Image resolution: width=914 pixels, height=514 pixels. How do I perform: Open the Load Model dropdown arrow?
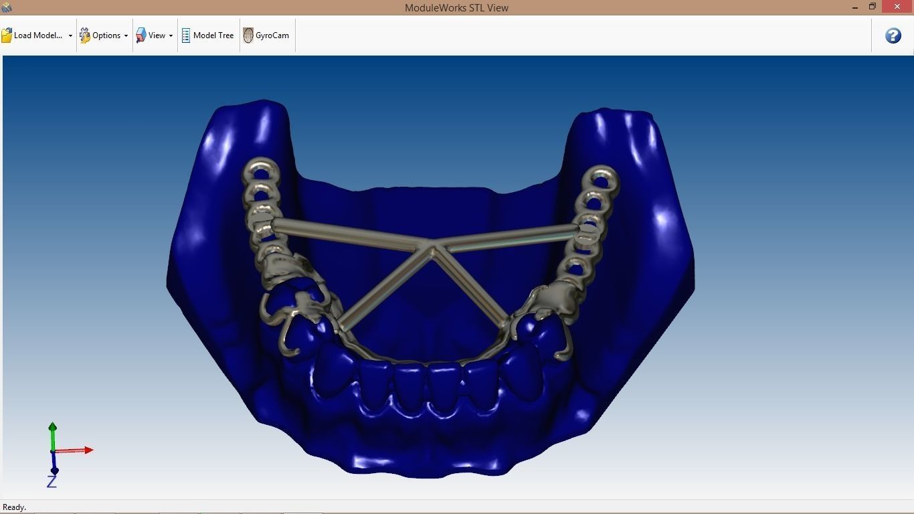coord(70,36)
